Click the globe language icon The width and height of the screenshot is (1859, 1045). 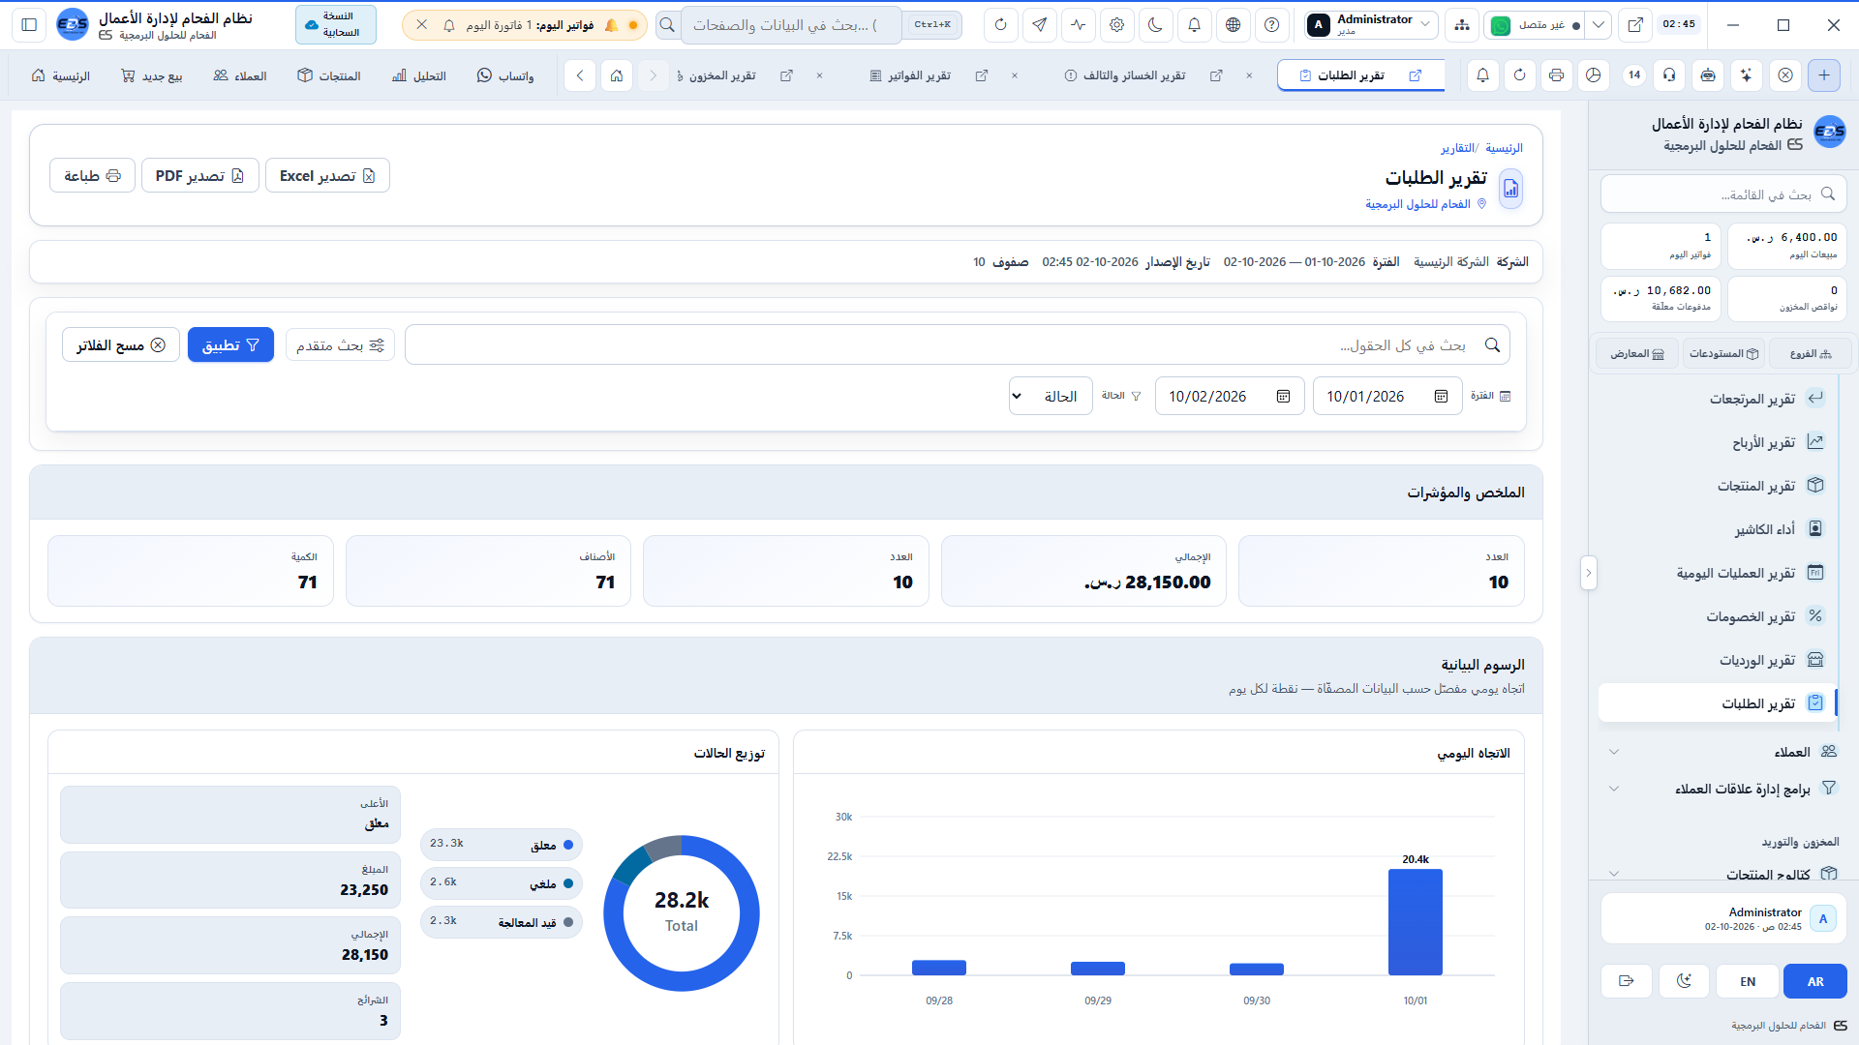tap(1233, 25)
